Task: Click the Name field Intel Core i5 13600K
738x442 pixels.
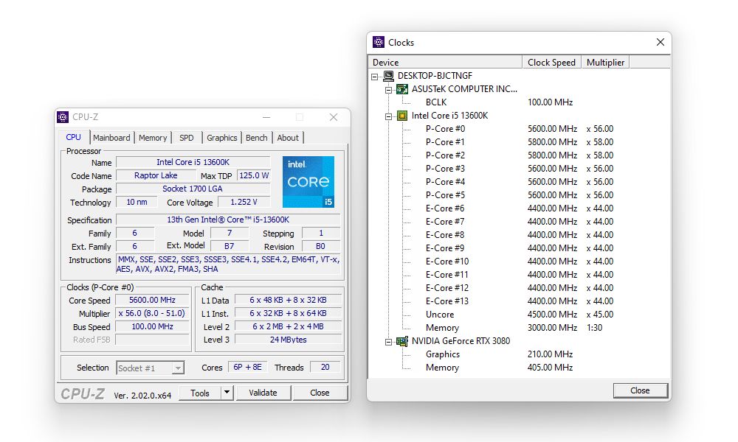Action: [x=193, y=162]
